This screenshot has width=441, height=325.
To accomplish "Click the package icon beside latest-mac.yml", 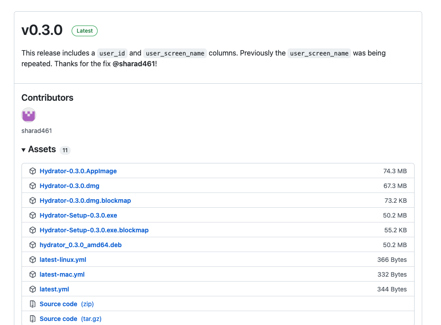I will pos(33,274).
